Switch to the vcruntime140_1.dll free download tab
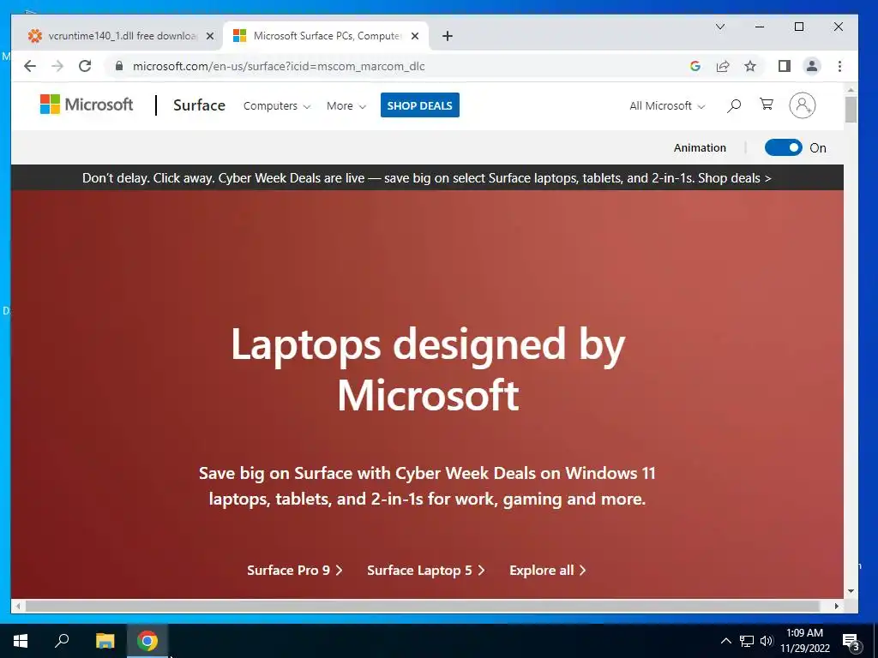The height and width of the screenshot is (658, 878). pyautogui.click(x=117, y=36)
